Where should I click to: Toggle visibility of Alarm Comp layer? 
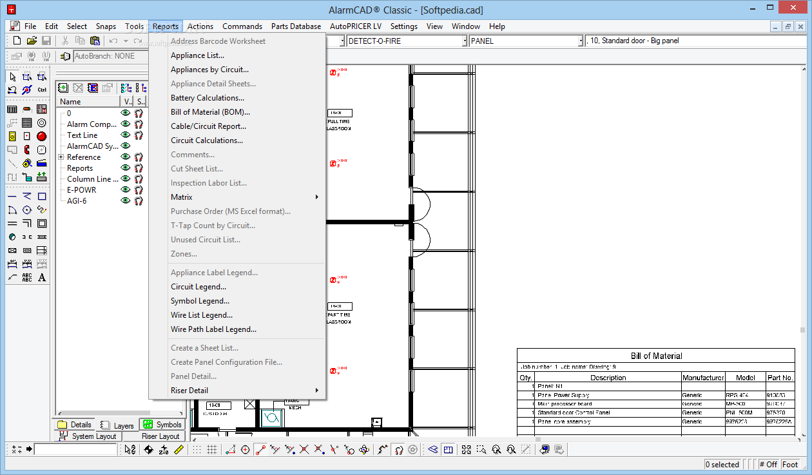click(125, 124)
